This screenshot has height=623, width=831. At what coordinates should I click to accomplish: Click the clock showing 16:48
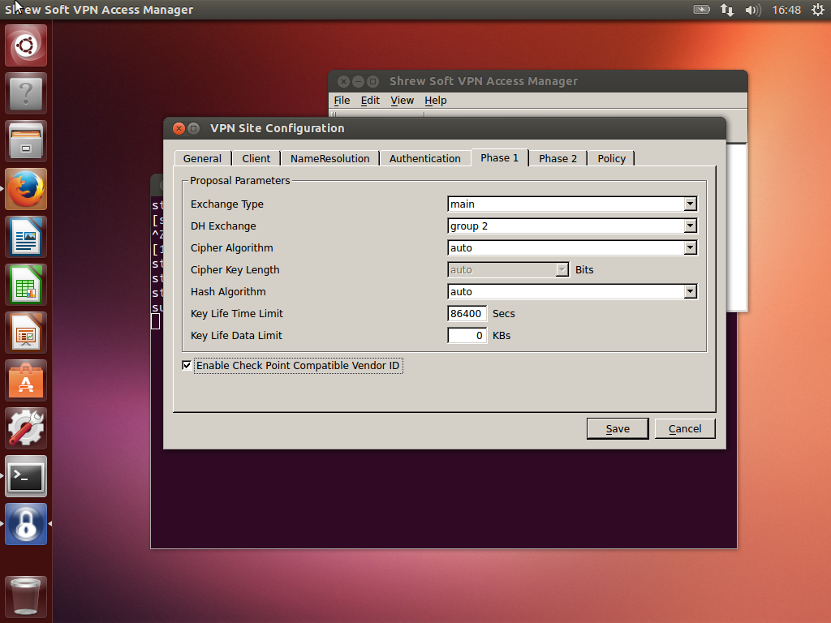point(786,10)
